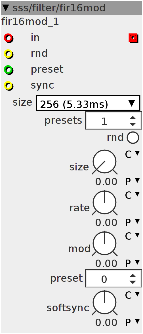143x334 pixels.
Task: Toggle the rnd round button
Action: (133, 137)
